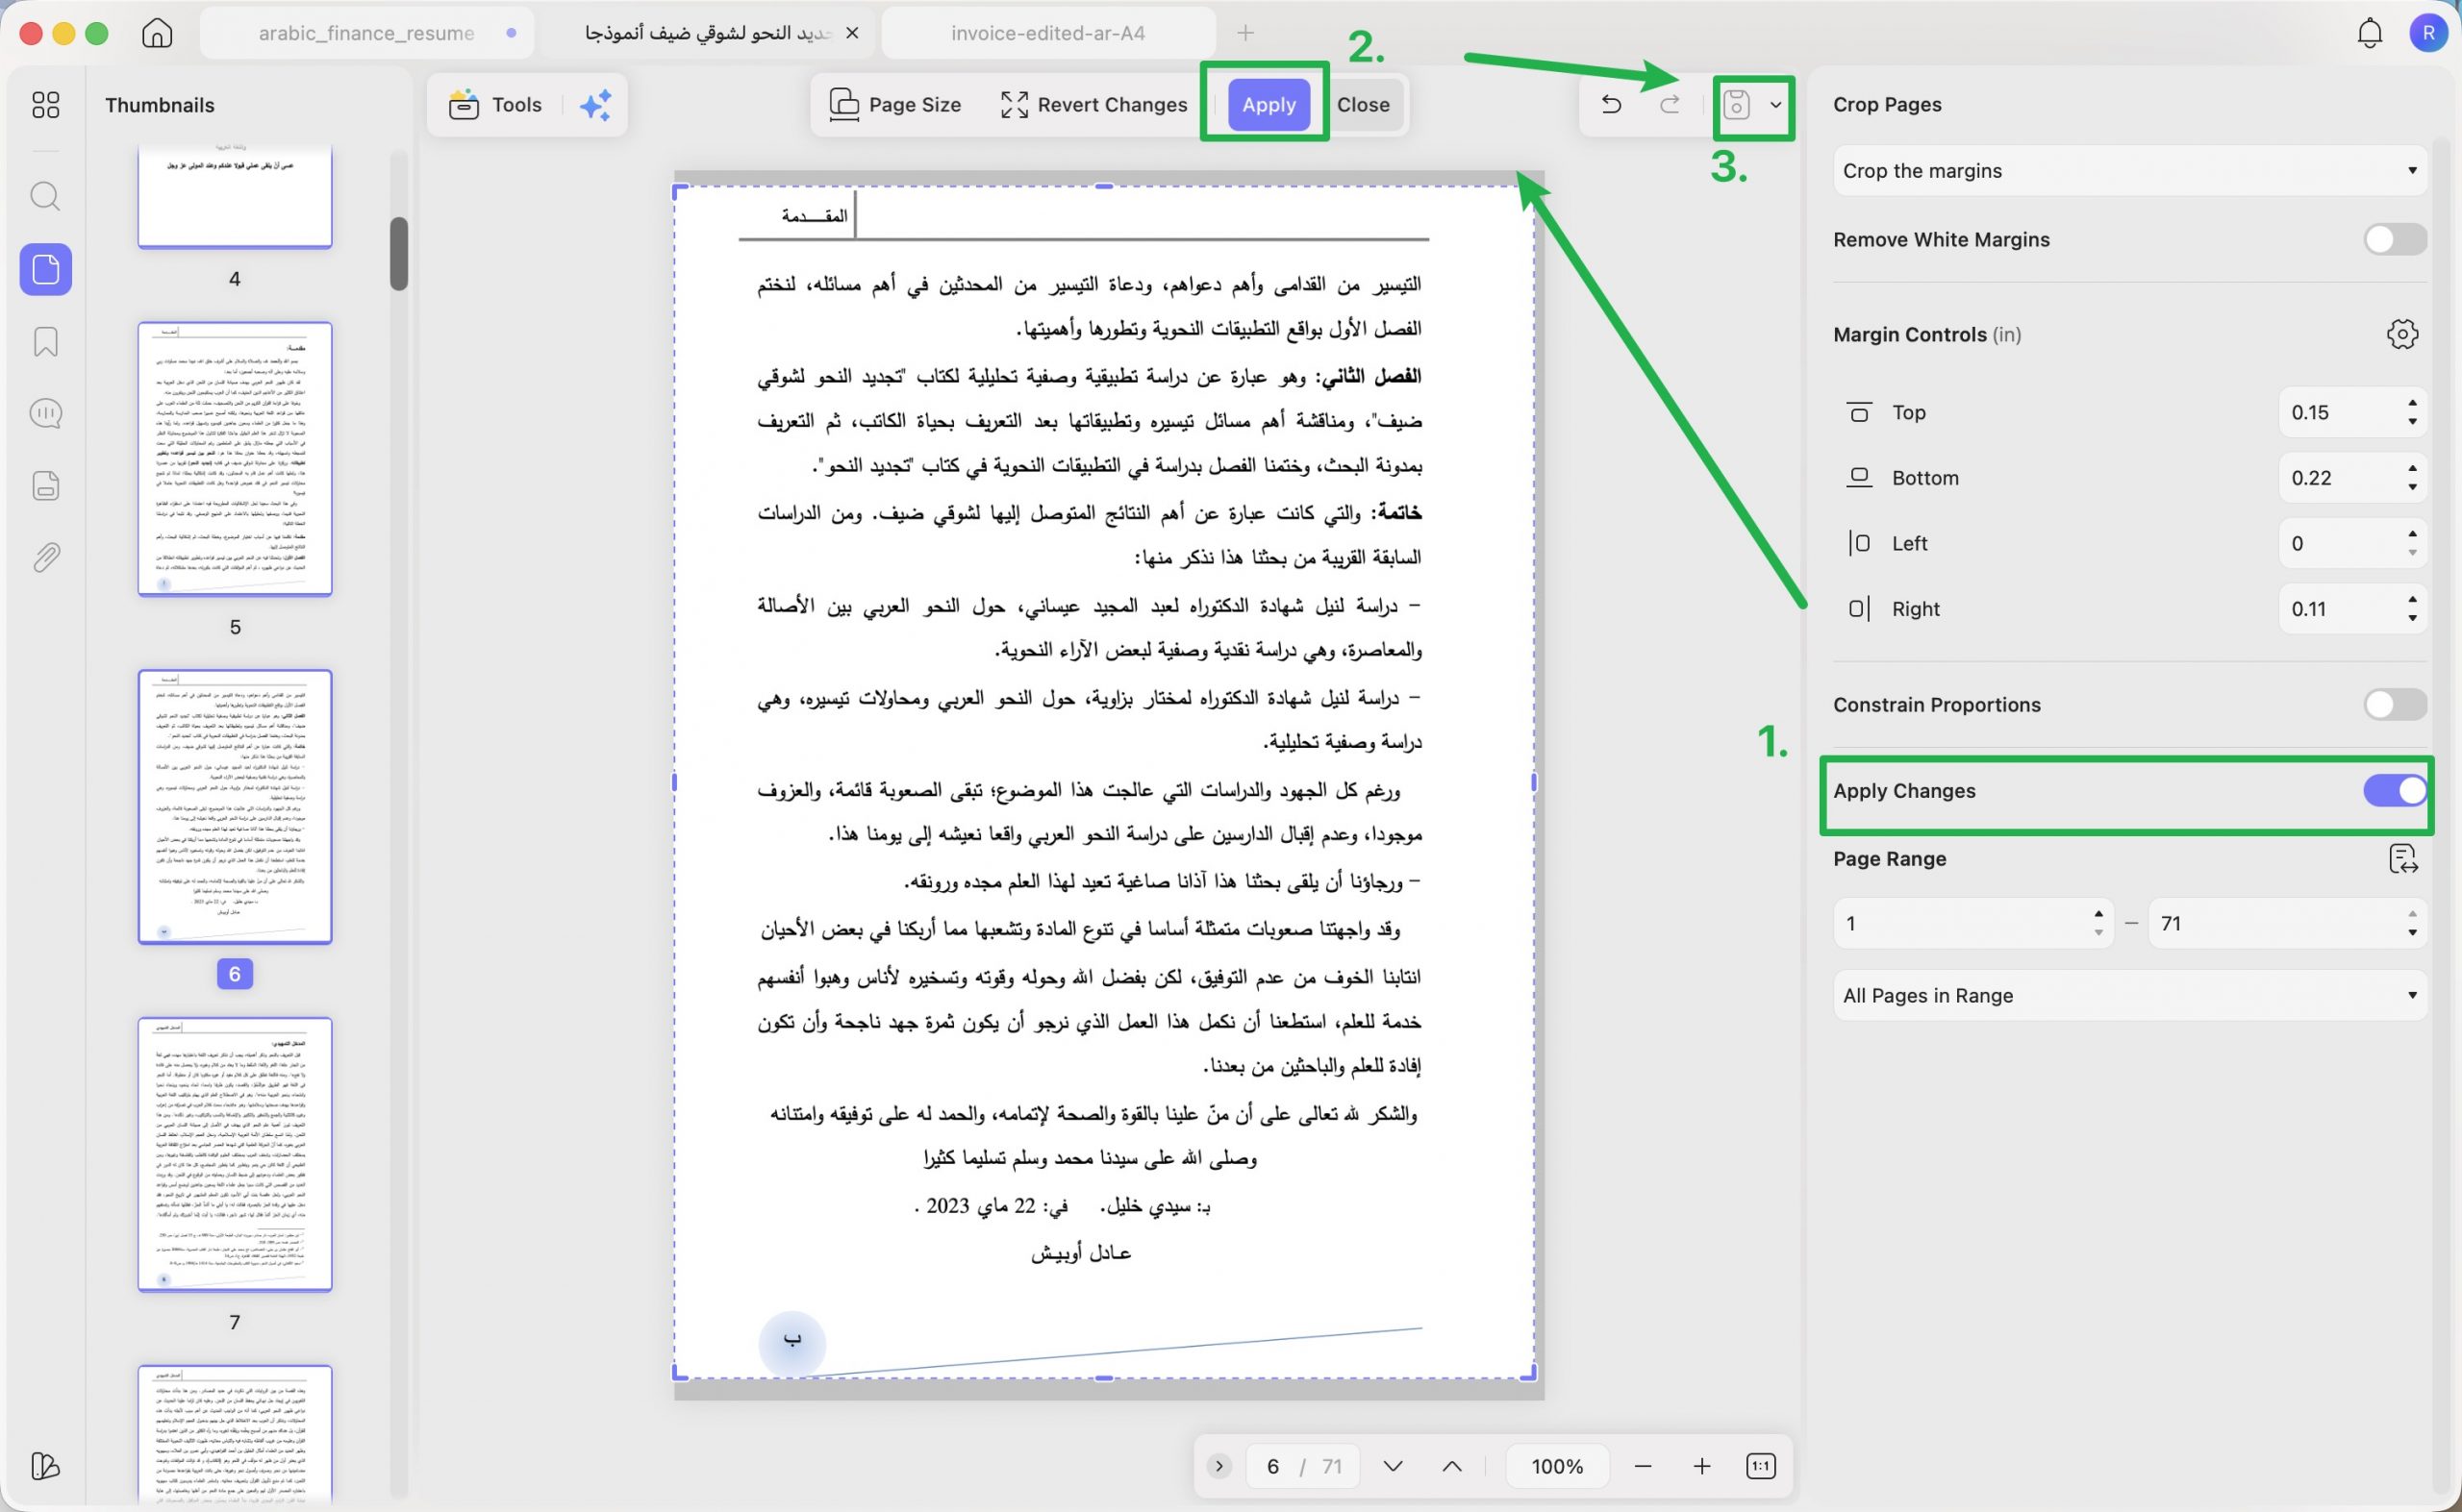Increase page range start value
This screenshot has height=1512, width=2462.
click(x=2098, y=914)
